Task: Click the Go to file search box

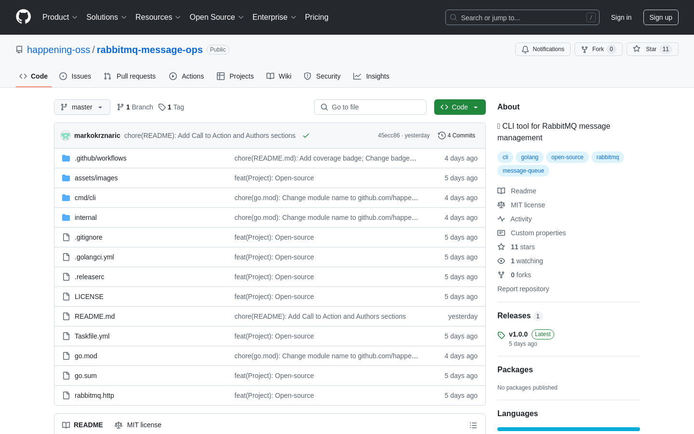Action: (370, 107)
